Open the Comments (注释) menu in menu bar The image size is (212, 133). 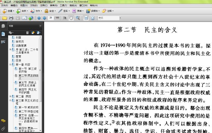click(x=44, y=5)
